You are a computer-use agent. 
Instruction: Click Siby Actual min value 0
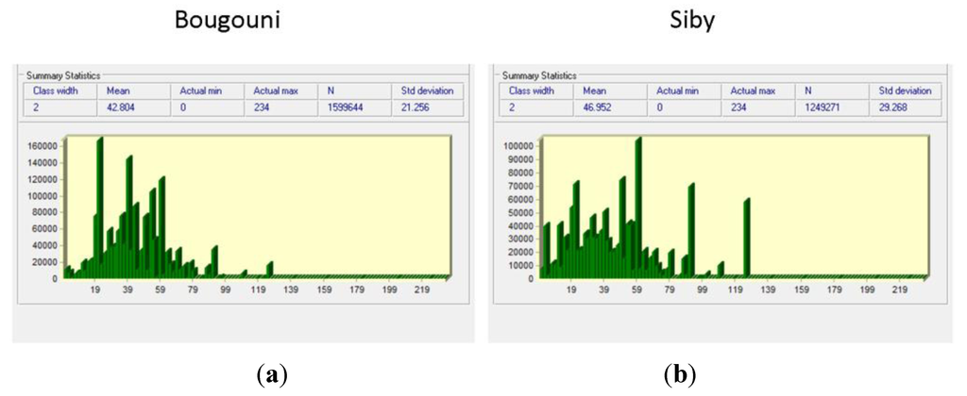[660, 108]
